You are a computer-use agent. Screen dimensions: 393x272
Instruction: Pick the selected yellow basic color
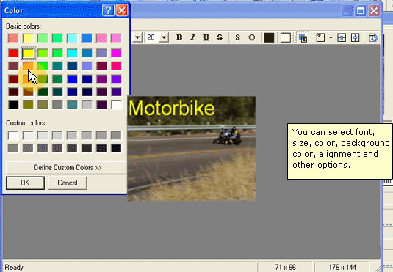(x=28, y=53)
